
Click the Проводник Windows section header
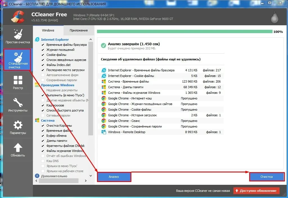[58, 85]
